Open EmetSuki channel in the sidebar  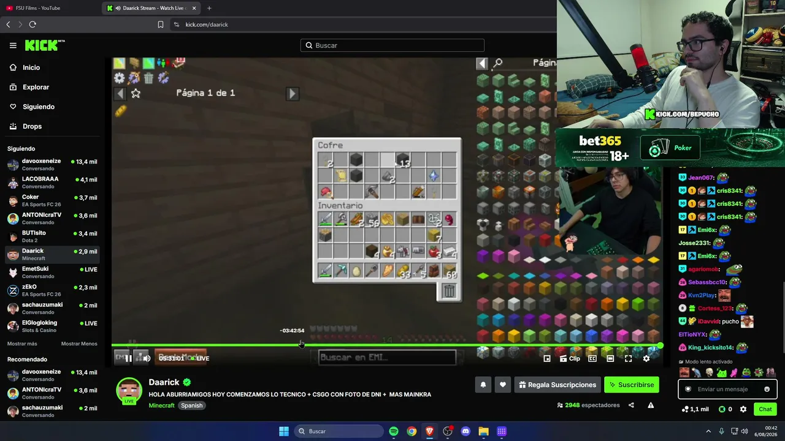point(53,272)
